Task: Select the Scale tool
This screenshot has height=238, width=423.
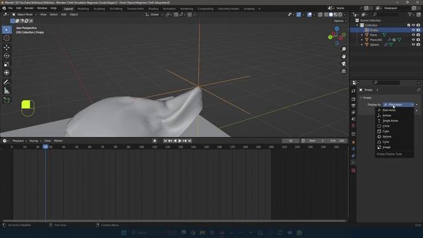Action: tap(7, 64)
